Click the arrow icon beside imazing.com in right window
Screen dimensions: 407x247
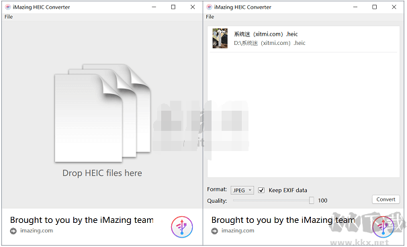pos(214,231)
